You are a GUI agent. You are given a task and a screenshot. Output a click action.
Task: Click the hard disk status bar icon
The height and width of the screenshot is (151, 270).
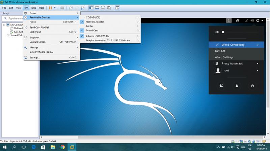[x=233, y=141]
